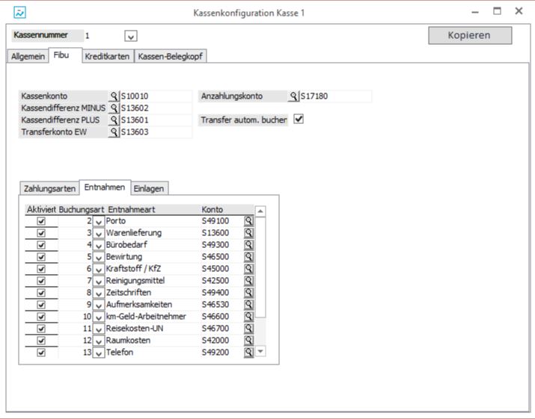Expand Buchungsart dropdown for Reisekosten-UN
535x419 pixels.
point(98,329)
